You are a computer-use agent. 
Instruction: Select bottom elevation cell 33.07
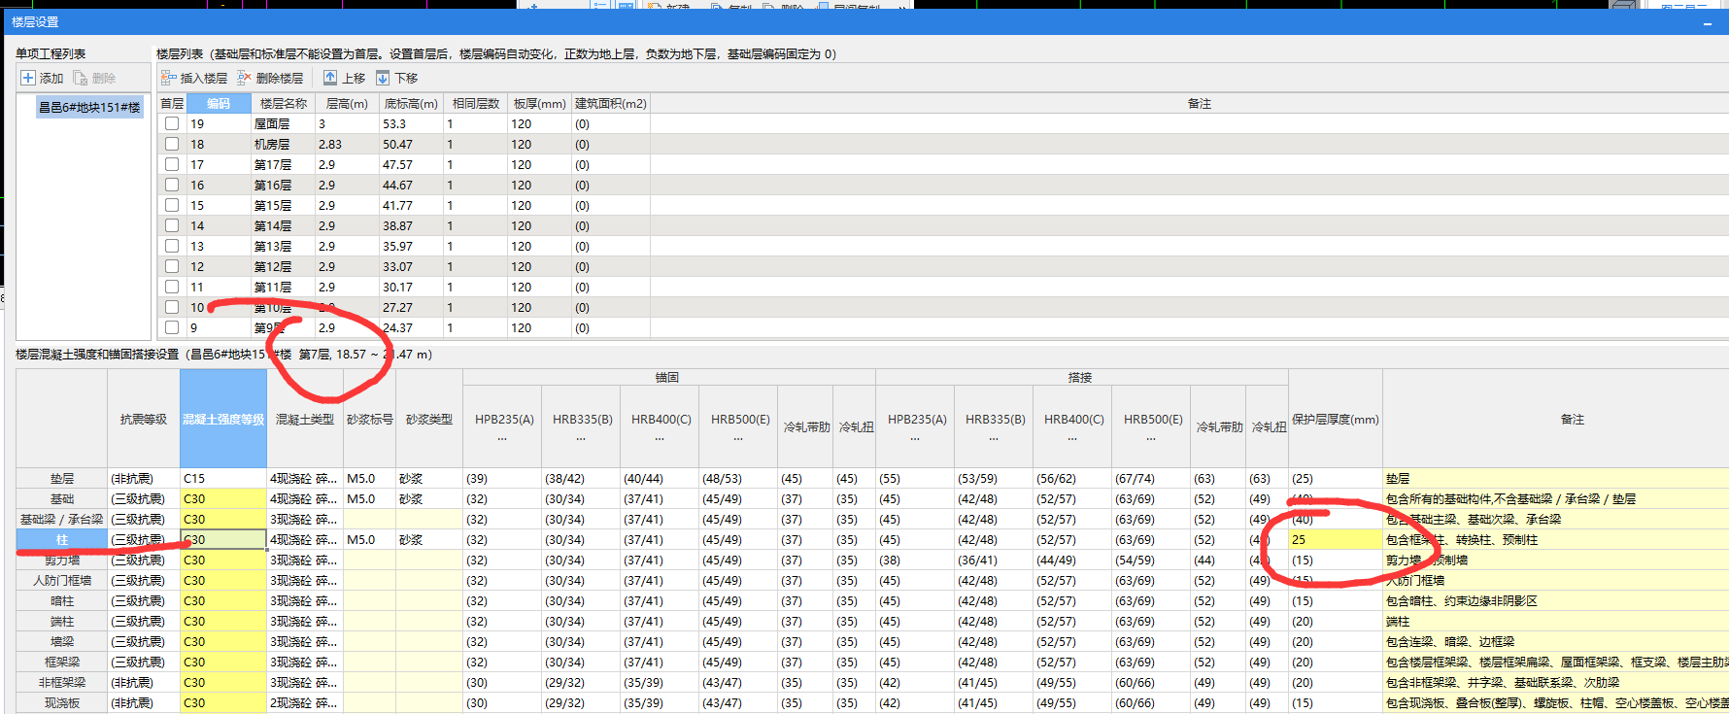411,266
